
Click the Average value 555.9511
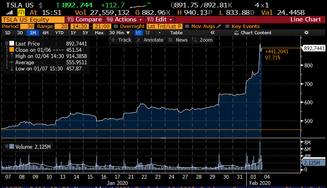coord(76,62)
